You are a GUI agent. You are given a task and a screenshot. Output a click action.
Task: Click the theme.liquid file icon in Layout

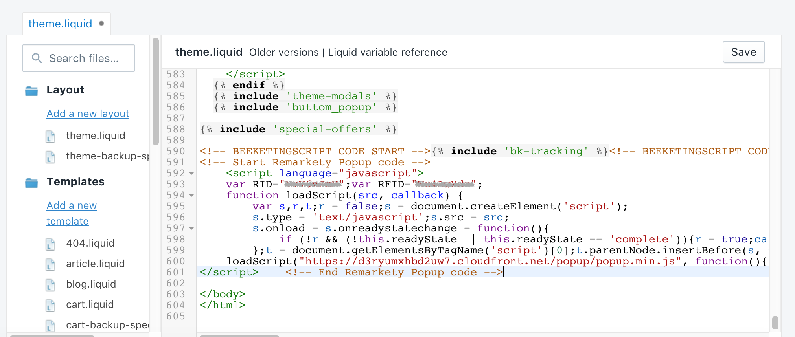click(x=50, y=136)
